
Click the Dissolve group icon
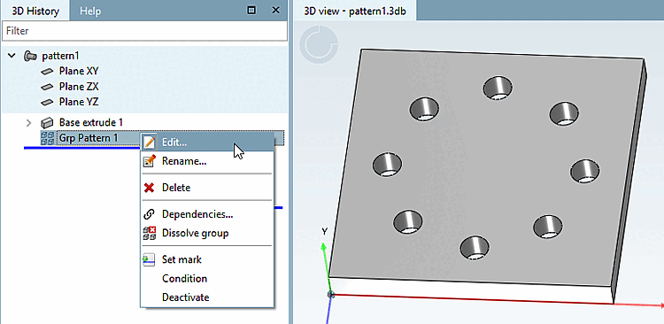click(150, 234)
